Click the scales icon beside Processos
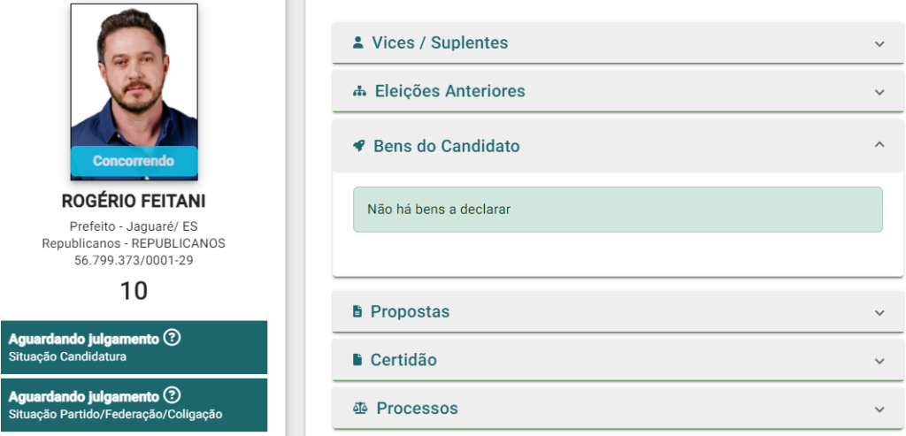906x436 pixels. pos(360,409)
